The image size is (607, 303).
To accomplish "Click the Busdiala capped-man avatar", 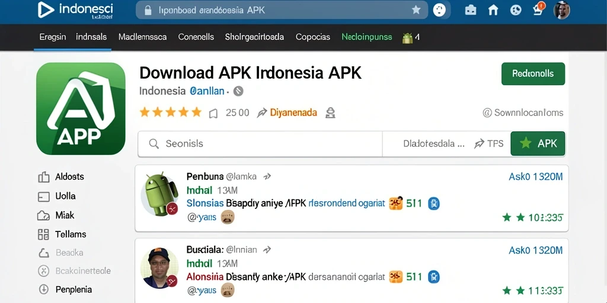I will (159, 268).
